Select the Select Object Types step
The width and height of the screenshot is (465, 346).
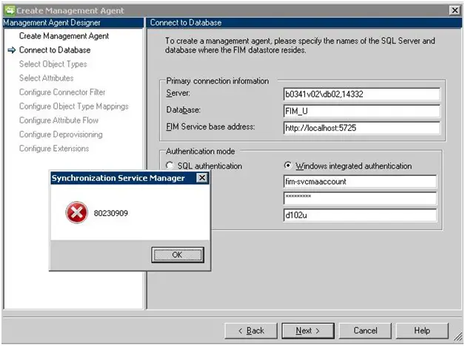[53, 64]
